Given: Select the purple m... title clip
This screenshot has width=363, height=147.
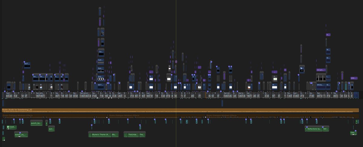Looking at the screenshot, I should click(328, 35).
